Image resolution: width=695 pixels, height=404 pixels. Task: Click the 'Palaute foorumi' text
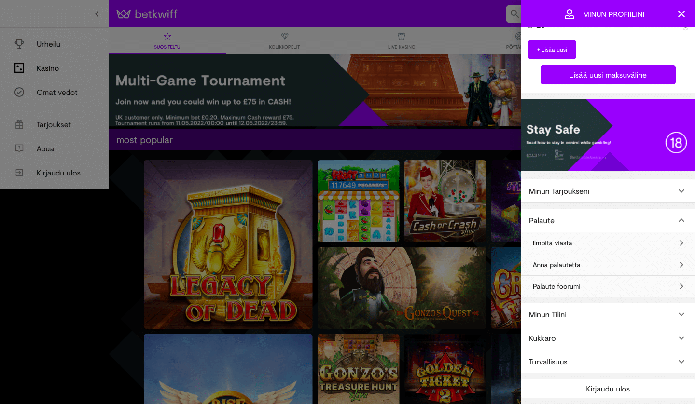(x=556, y=286)
